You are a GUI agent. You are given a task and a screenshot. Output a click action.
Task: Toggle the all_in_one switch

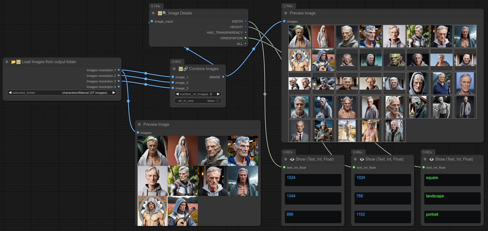point(217,101)
